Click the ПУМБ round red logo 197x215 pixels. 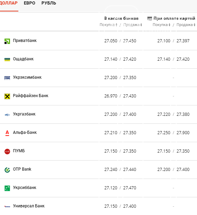7,152
